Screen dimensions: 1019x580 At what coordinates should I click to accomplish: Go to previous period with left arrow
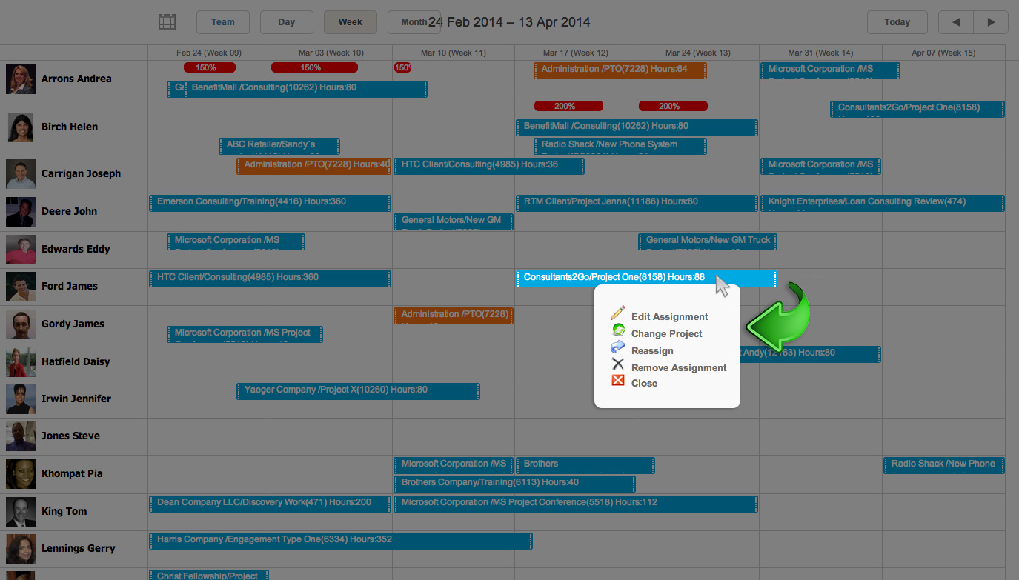[956, 22]
